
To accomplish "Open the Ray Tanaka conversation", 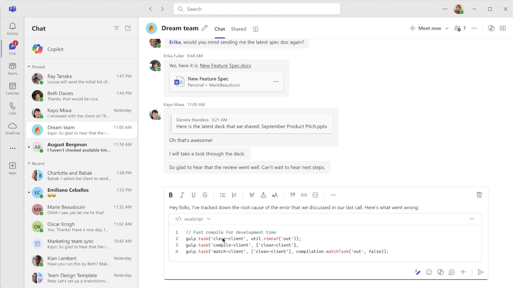I will point(82,79).
